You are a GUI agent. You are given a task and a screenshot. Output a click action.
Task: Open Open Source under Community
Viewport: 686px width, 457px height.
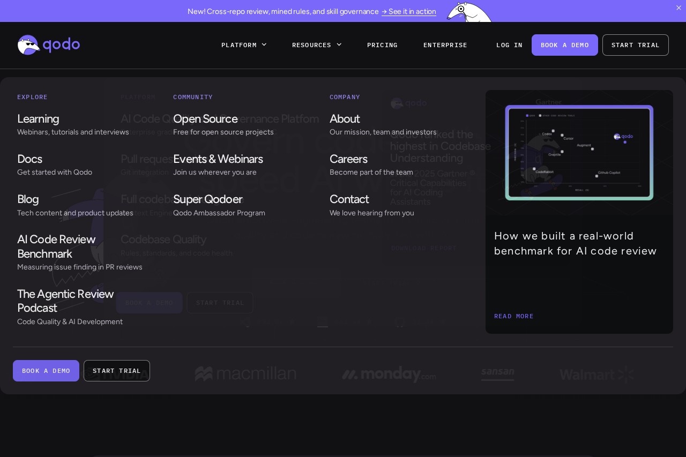pos(205,118)
